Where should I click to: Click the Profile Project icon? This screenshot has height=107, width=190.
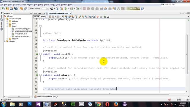77,9
